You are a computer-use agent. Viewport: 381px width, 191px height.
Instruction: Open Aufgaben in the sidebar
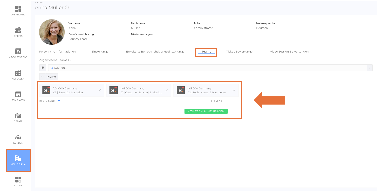[x=18, y=75]
